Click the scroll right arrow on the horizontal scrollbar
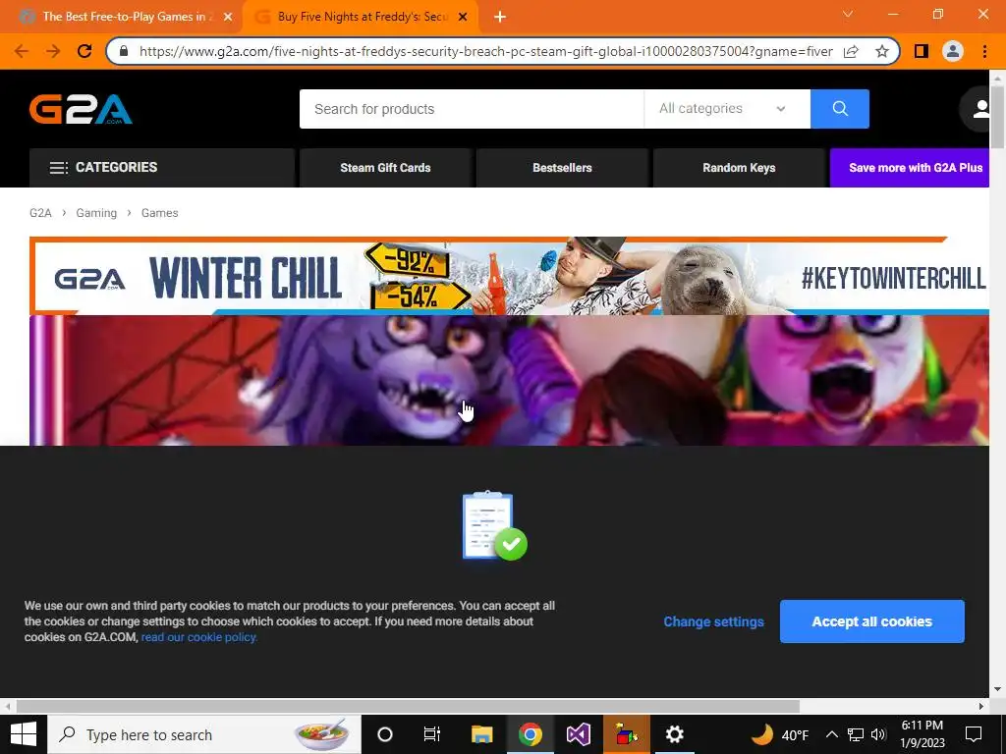The width and height of the screenshot is (1006, 754). pyautogui.click(x=981, y=707)
